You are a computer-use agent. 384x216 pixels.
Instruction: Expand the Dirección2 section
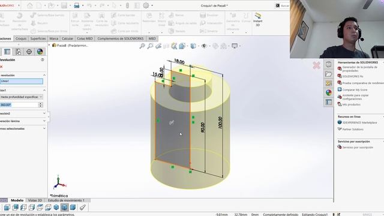tap(44, 113)
